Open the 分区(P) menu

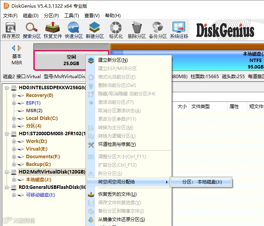pos(51,16)
